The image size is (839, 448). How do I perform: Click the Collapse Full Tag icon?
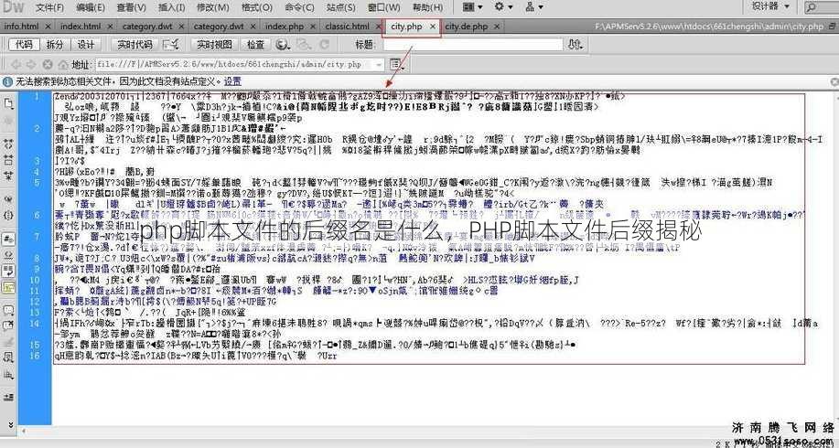(8, 144)
